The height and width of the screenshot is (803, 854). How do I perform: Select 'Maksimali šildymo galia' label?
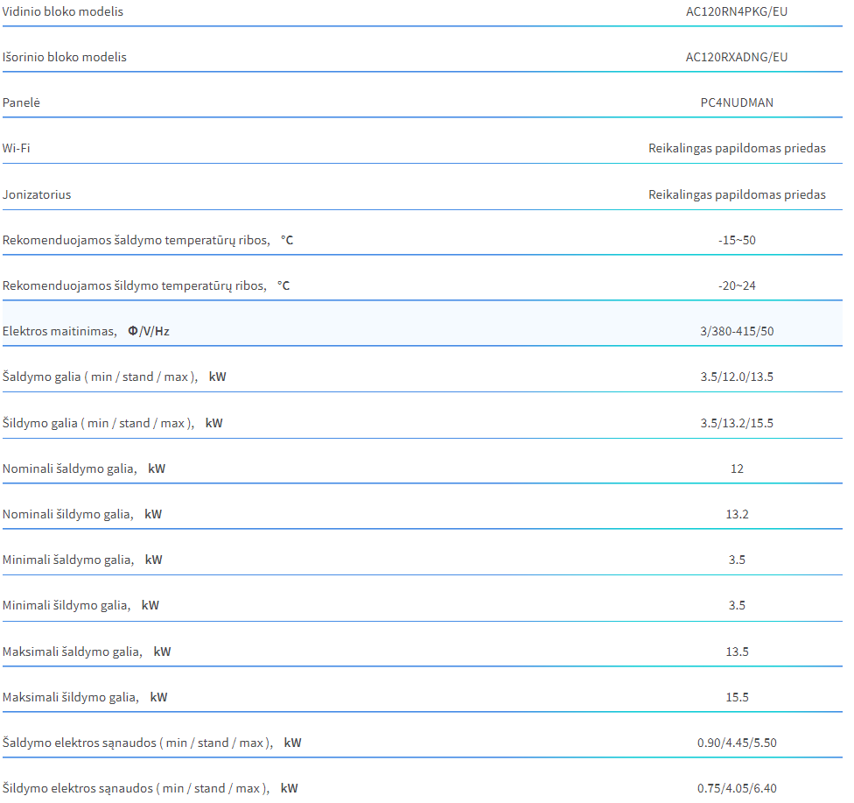point(71,697)
